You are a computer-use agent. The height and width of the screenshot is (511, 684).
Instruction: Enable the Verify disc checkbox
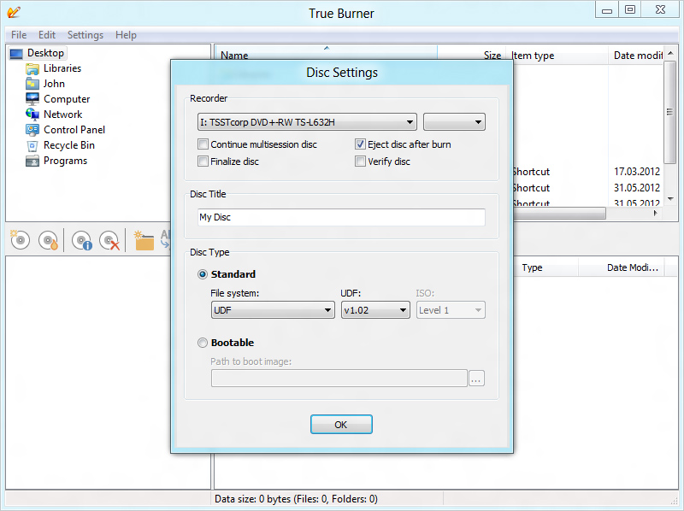(x=361, y=162)
